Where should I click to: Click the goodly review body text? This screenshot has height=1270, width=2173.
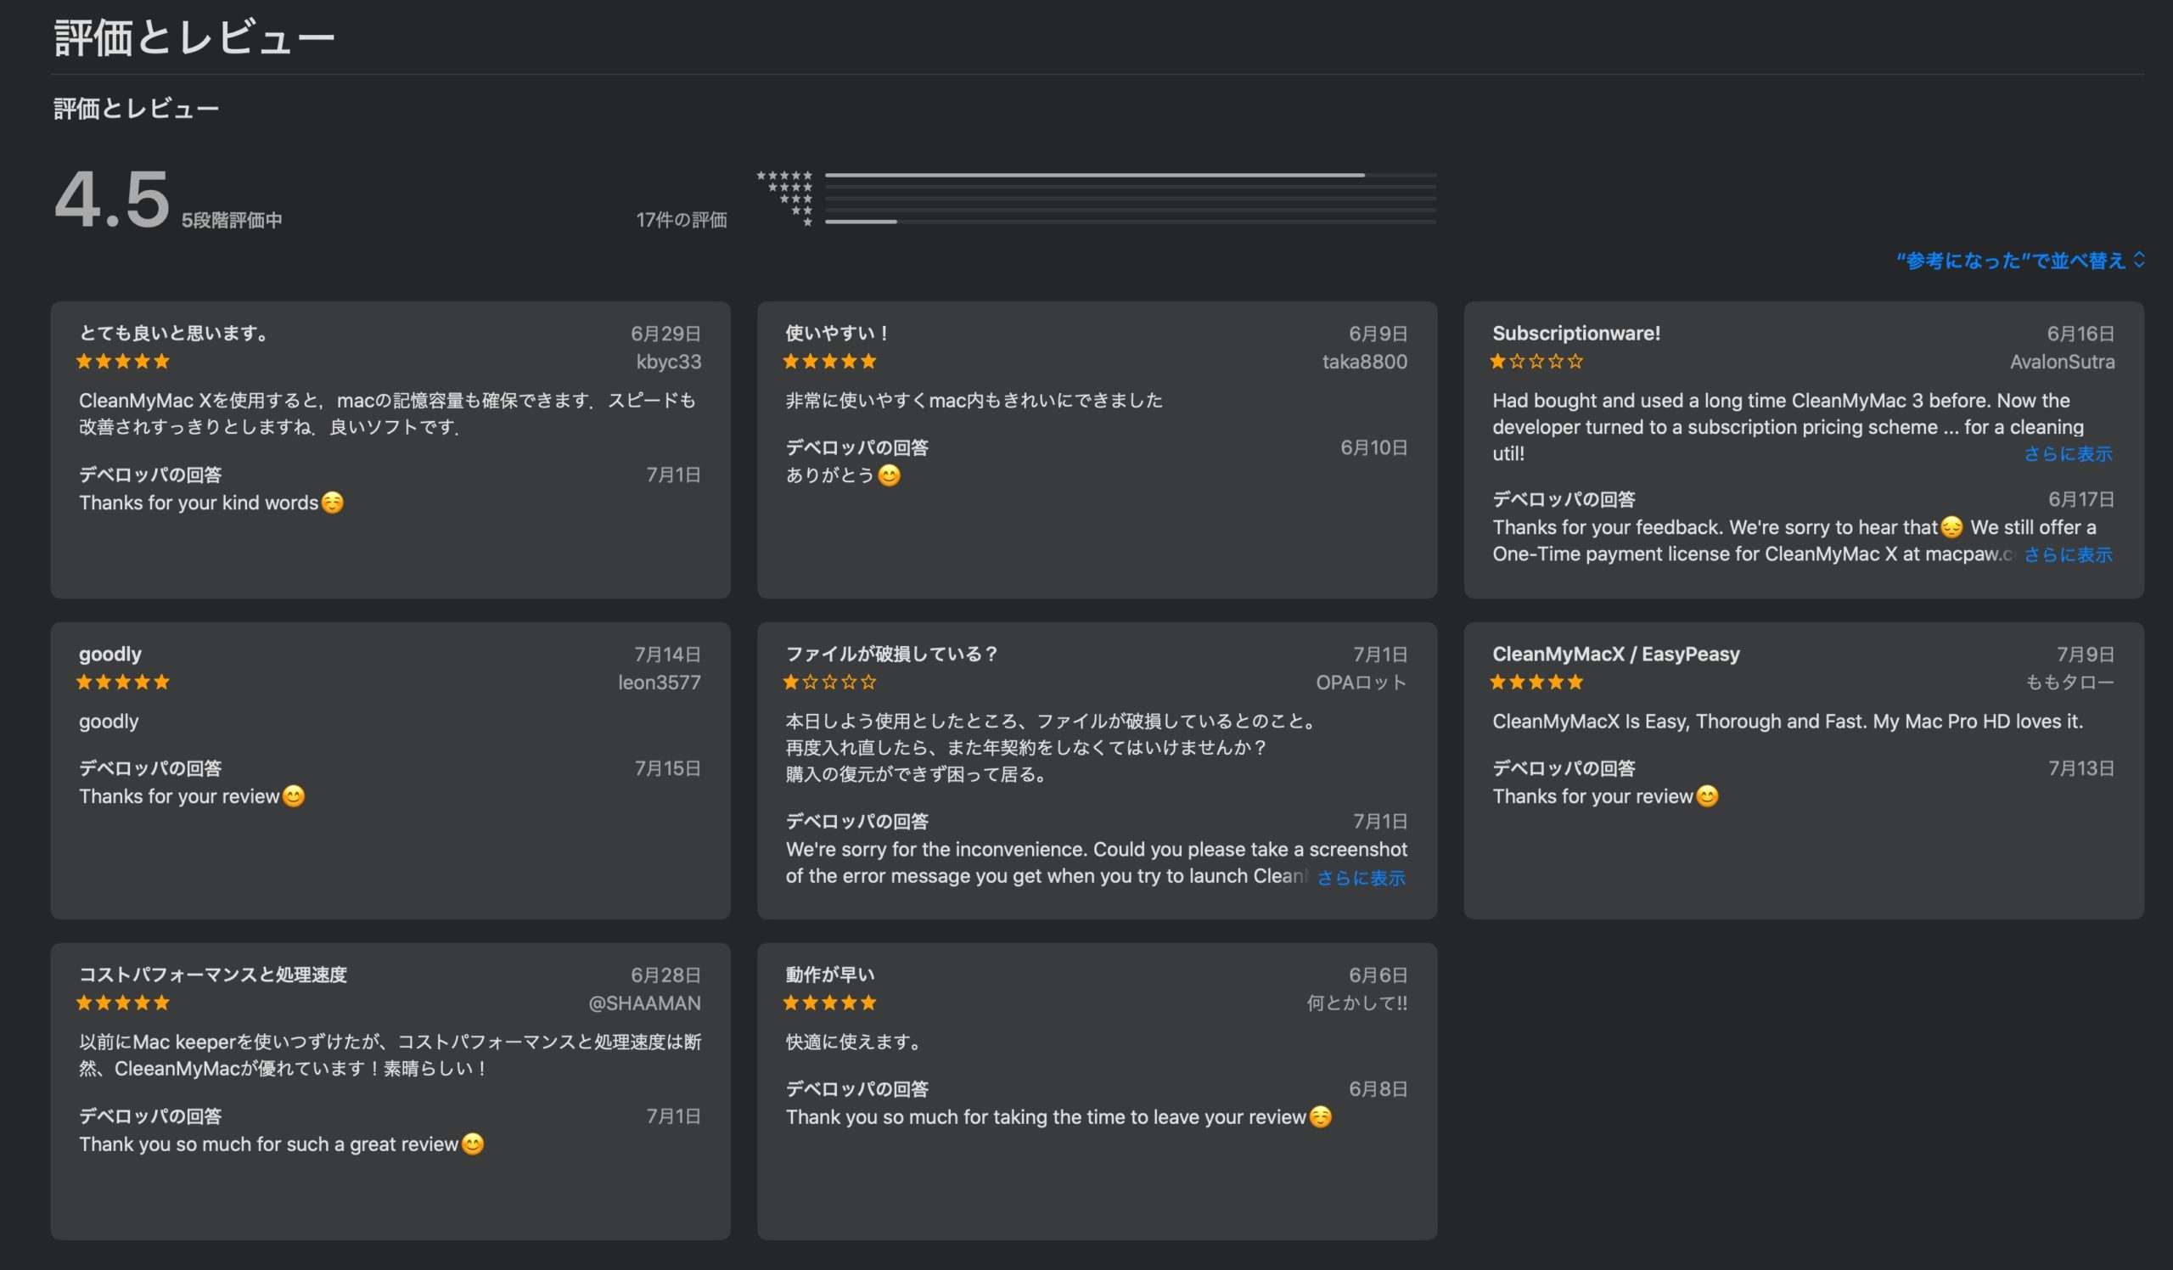point(109,722)
